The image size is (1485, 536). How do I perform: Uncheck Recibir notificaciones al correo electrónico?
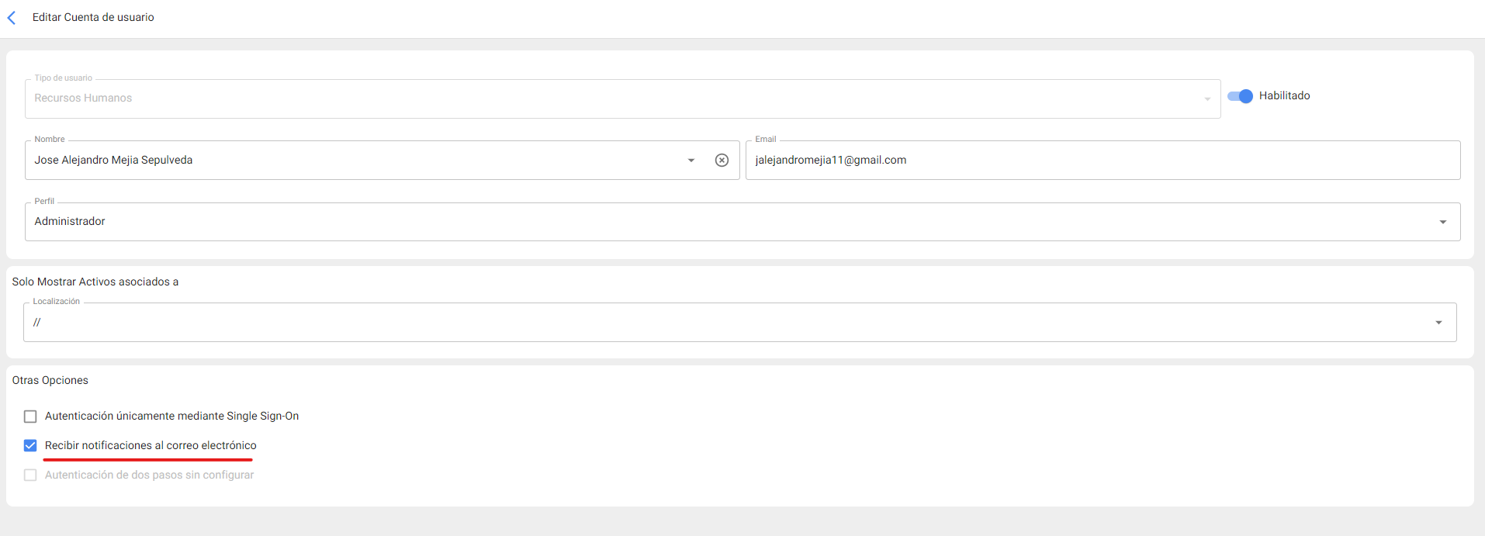coord(30,446)
